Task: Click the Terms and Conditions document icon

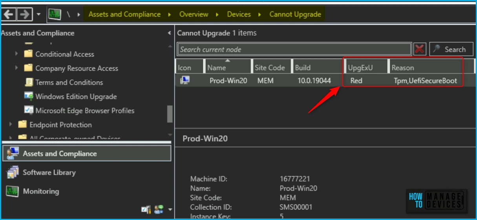Action: pos(29,82)
